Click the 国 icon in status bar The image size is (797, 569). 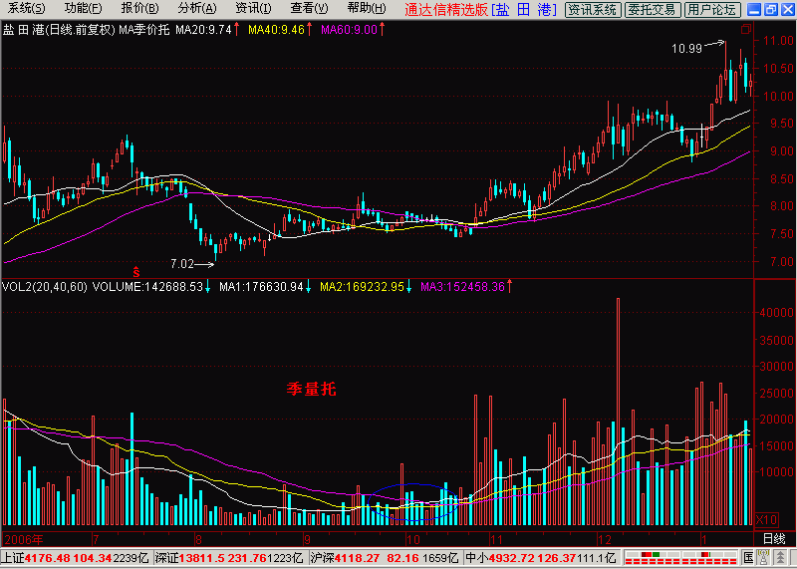tap(749, 556)
